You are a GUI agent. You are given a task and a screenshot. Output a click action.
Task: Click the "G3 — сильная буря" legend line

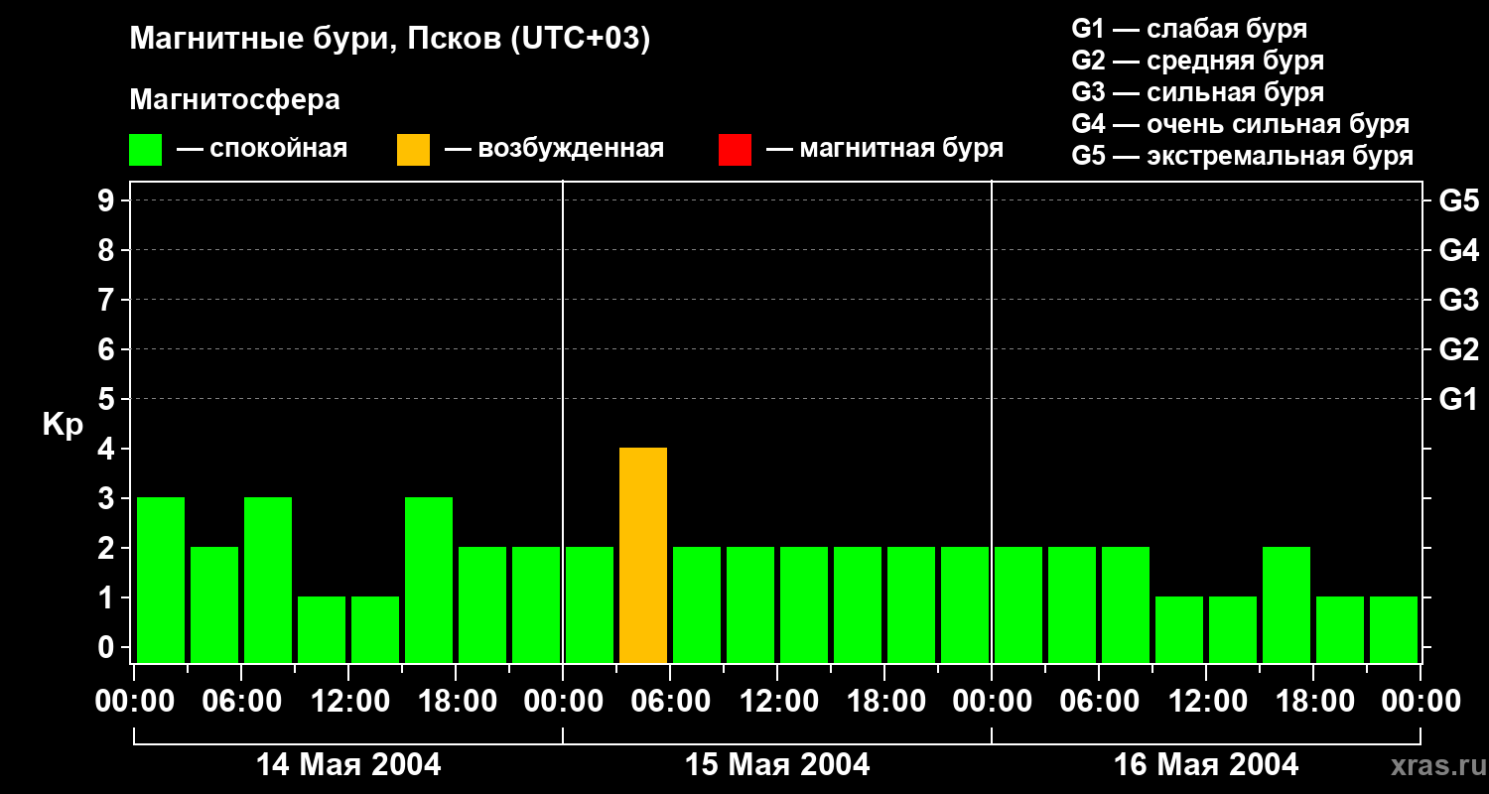click(1197, 92)
